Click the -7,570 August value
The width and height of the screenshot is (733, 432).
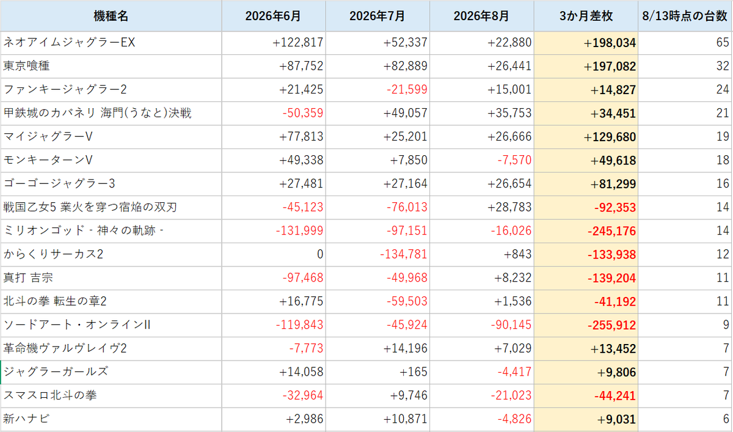481,161
